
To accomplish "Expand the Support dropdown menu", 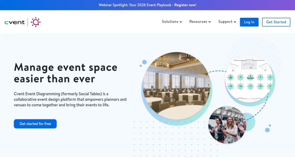I will coord(227,22).
